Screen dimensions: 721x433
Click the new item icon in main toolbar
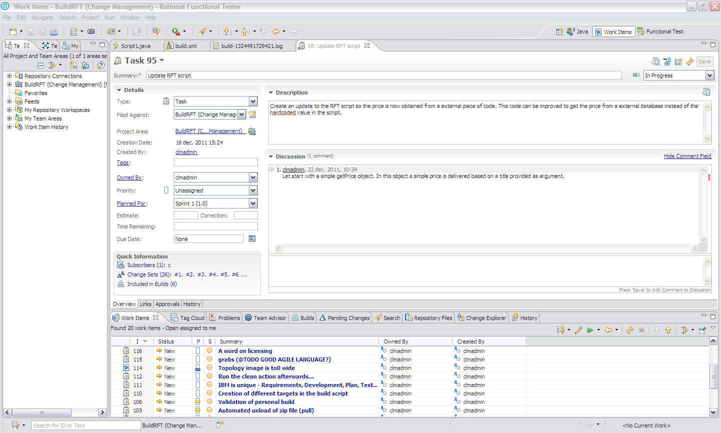[13, 31]
